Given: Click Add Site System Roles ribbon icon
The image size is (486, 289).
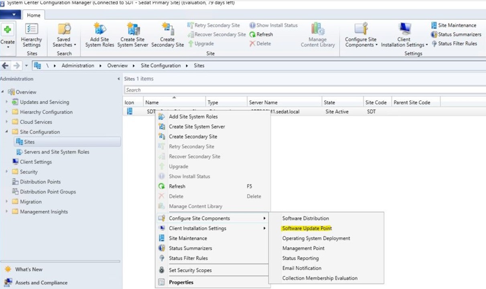Looking at the screenshot, I should [100, 35].
